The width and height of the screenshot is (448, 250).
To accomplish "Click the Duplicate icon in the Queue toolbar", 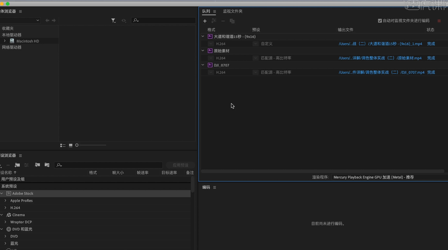I will 232,21.
